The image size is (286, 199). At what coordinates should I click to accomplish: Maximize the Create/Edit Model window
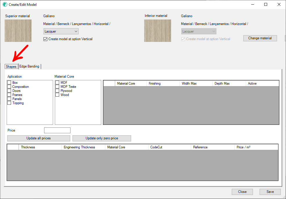(266, 4)
